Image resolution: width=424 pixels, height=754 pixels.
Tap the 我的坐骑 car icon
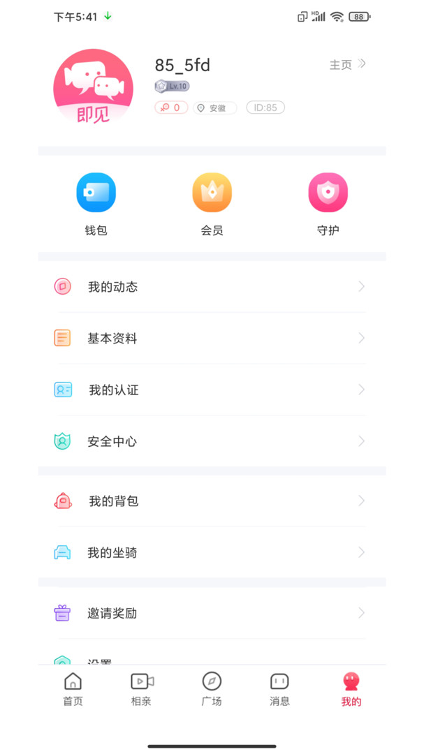[63, 552]
